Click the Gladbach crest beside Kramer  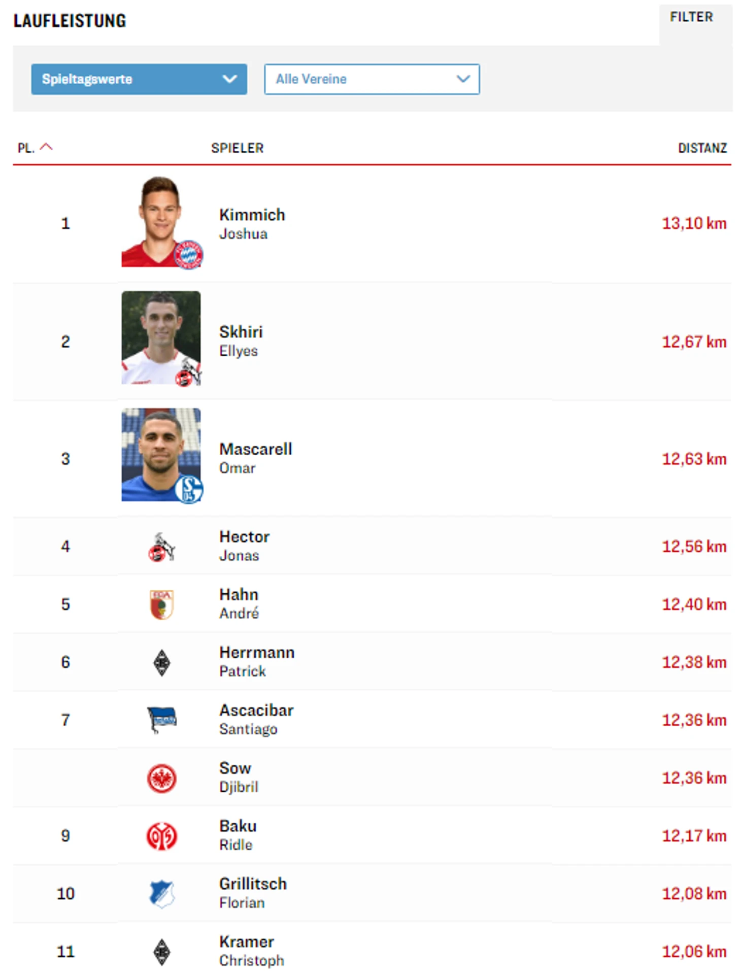[161, 952]
